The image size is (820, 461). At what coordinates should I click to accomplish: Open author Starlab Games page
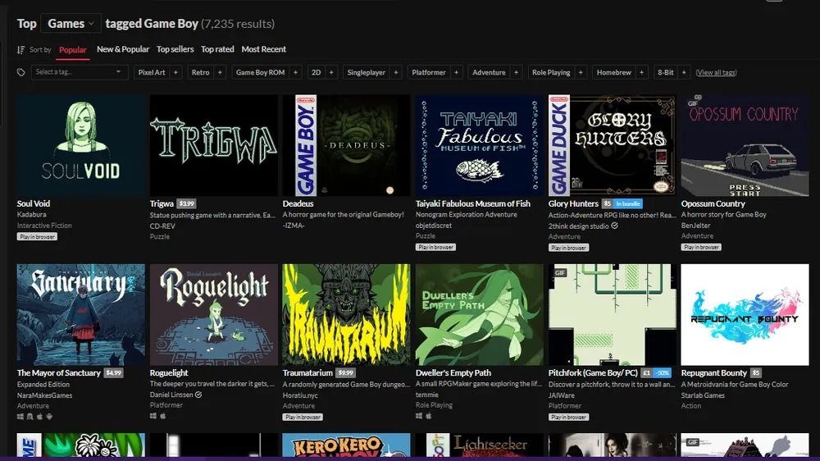[703, 395]
